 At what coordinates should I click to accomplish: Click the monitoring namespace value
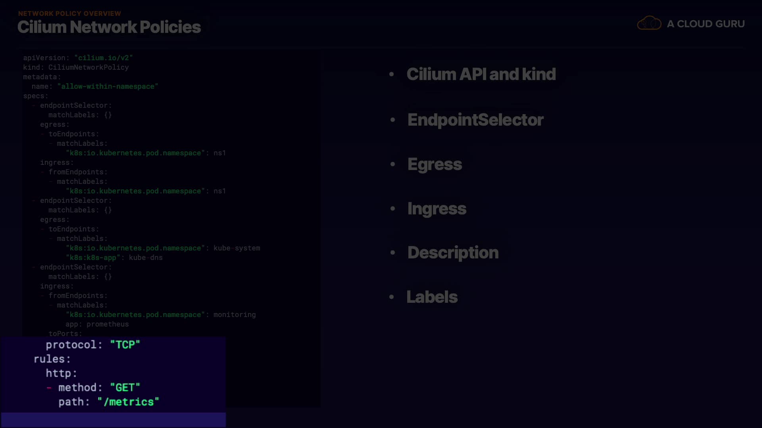coord(235,315)
